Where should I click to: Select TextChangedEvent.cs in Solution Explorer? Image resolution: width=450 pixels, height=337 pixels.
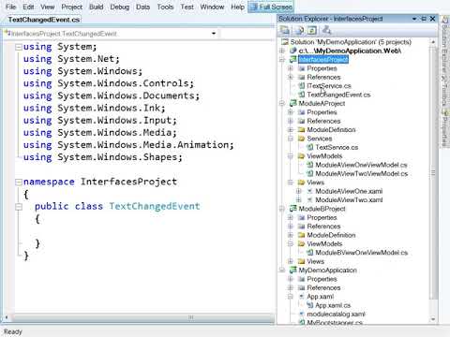pos(338,95)
